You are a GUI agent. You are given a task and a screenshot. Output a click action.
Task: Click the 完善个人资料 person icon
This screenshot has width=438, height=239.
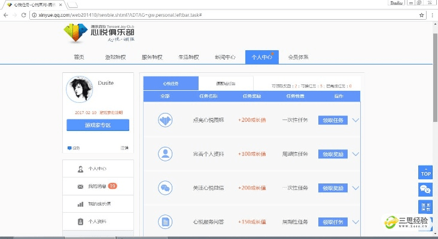tap(165, 154)
